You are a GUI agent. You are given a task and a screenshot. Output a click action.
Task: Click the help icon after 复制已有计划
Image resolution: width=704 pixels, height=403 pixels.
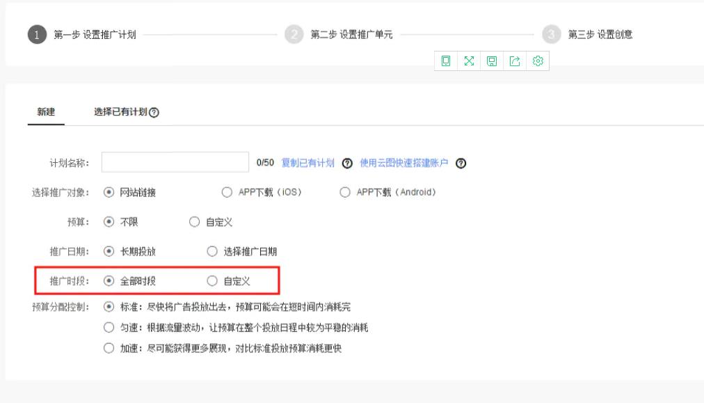click(x=346, y=162)
